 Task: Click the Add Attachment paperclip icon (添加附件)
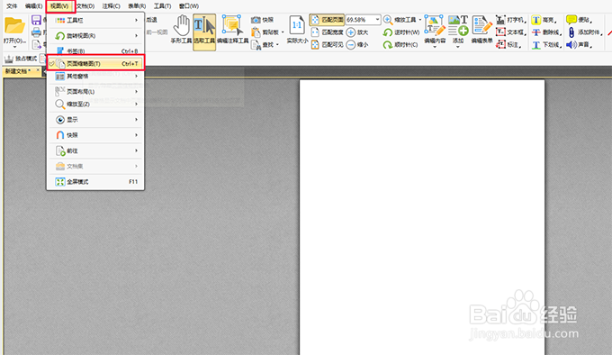571,32
